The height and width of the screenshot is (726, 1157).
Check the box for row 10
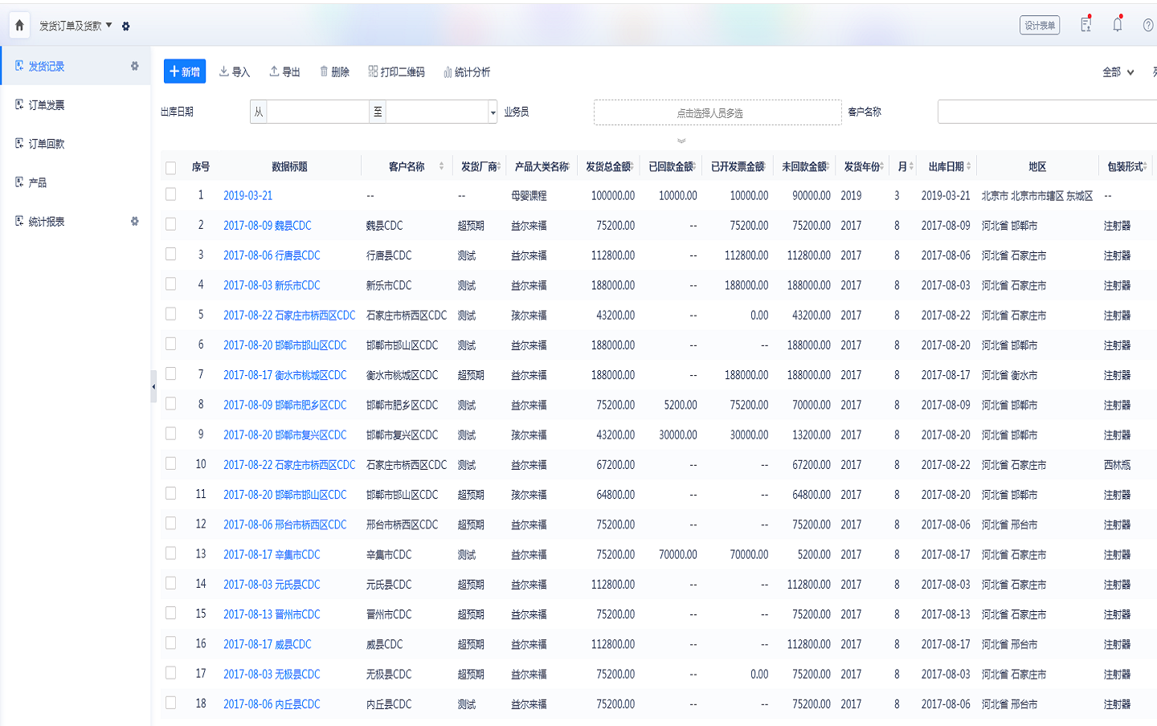170,463
